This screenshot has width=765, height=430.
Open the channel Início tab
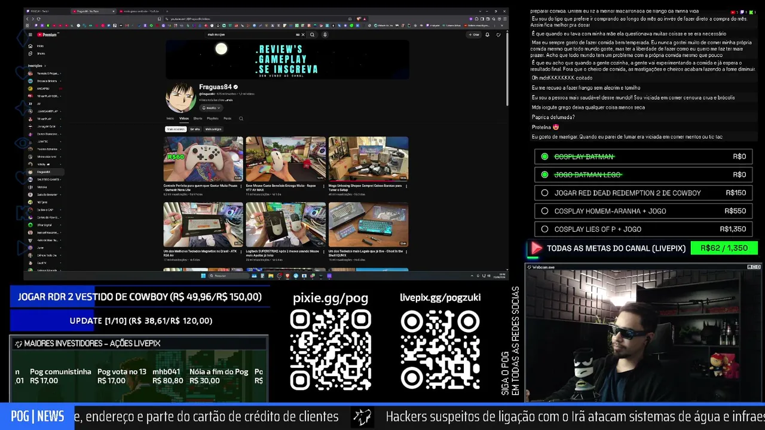coord(170,118)
